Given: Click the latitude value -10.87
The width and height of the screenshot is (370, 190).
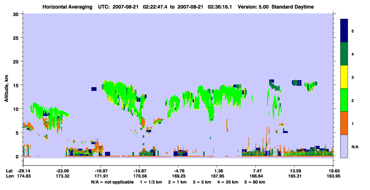Looking at the screenshot, I should 139,171.
